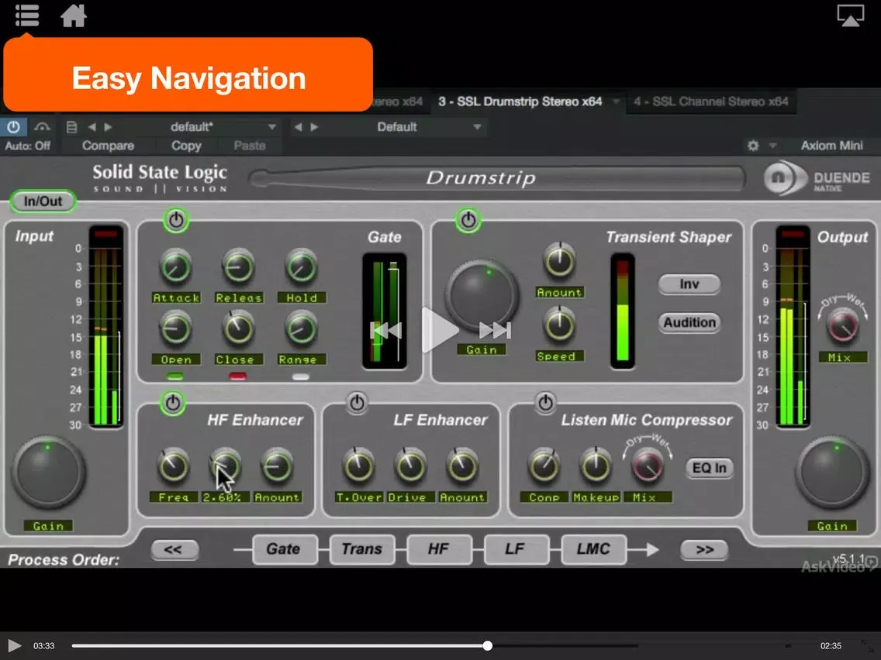881x660 pixels.
Task: Enable the Transient Shaper power button
Action: [468, 220]
